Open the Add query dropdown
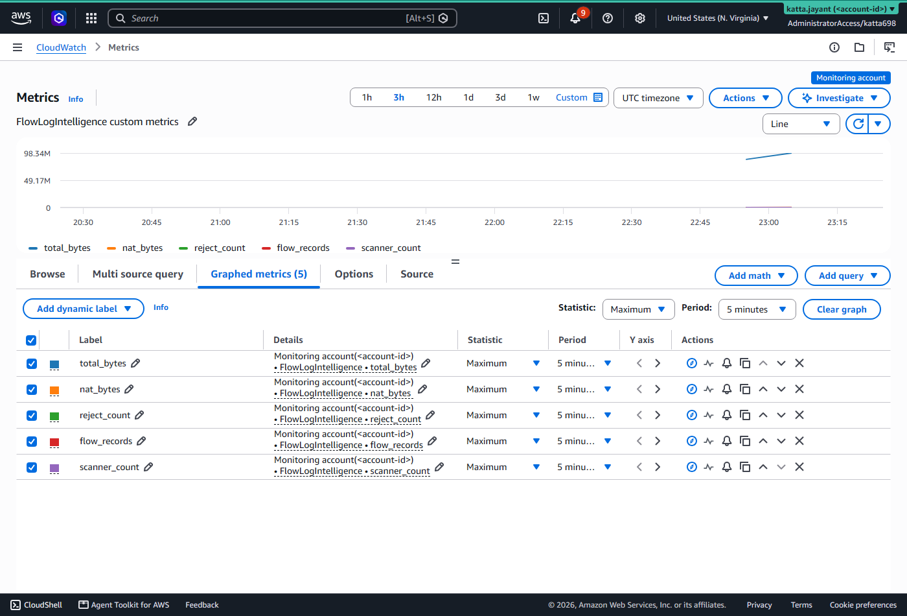 point(847,276)
